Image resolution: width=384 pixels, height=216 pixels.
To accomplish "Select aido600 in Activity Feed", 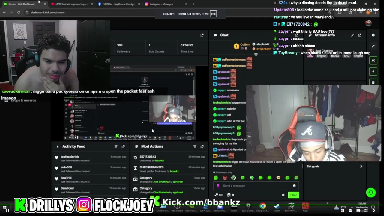I will click(x=67, y=167).
